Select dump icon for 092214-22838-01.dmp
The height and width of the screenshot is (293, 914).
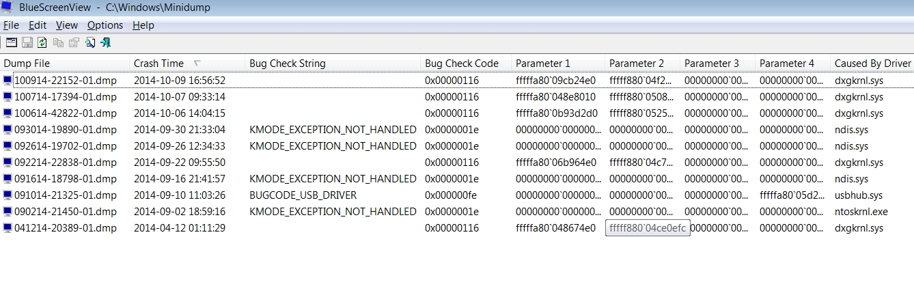[x=8, y=162]
